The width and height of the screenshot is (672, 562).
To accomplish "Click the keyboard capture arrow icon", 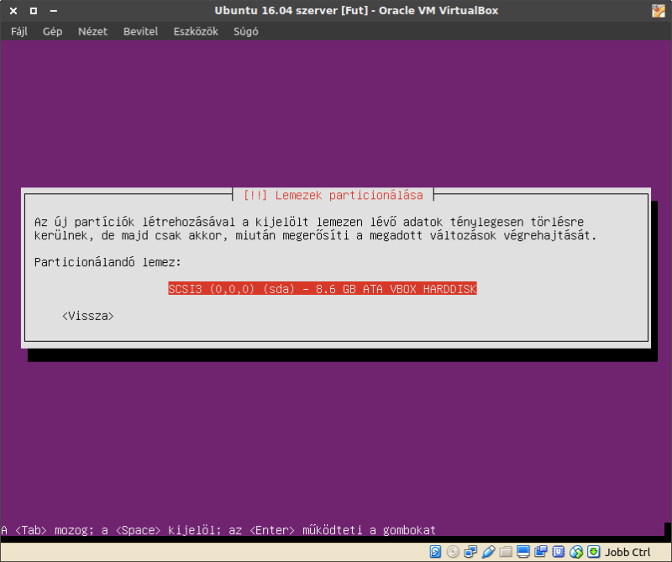I will coord(594,551).
